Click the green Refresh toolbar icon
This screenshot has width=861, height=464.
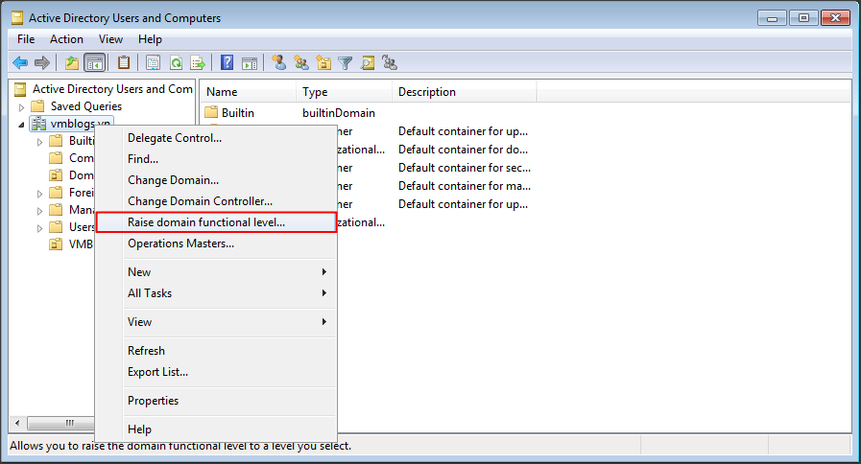(177, 63)
